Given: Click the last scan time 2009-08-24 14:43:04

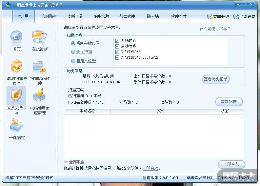Looking at the screenshot, I should pos(101,82).
